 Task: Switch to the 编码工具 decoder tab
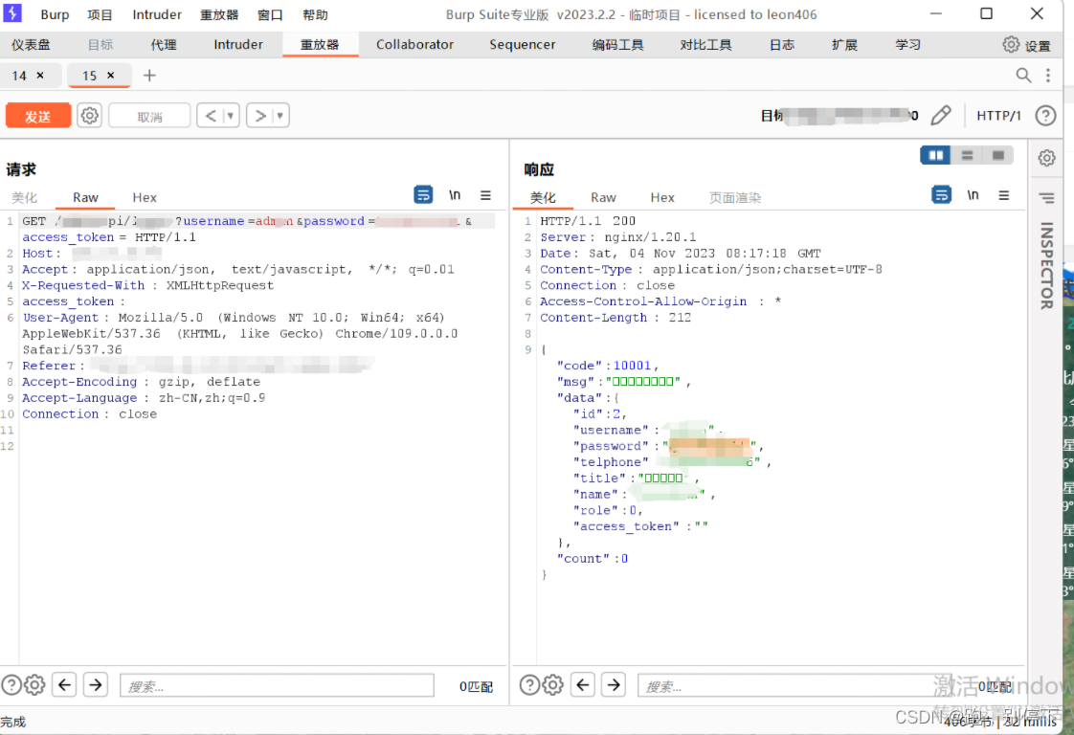coord(617,45)
